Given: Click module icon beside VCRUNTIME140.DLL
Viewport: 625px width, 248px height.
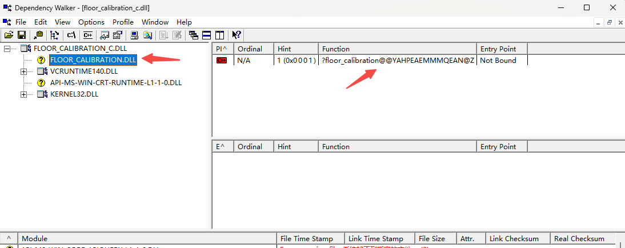Looking at the screenshot, I should 42,71.
